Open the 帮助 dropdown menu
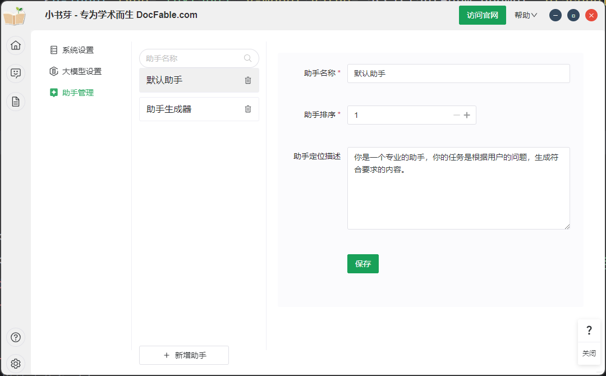 (x=525, y=15)
